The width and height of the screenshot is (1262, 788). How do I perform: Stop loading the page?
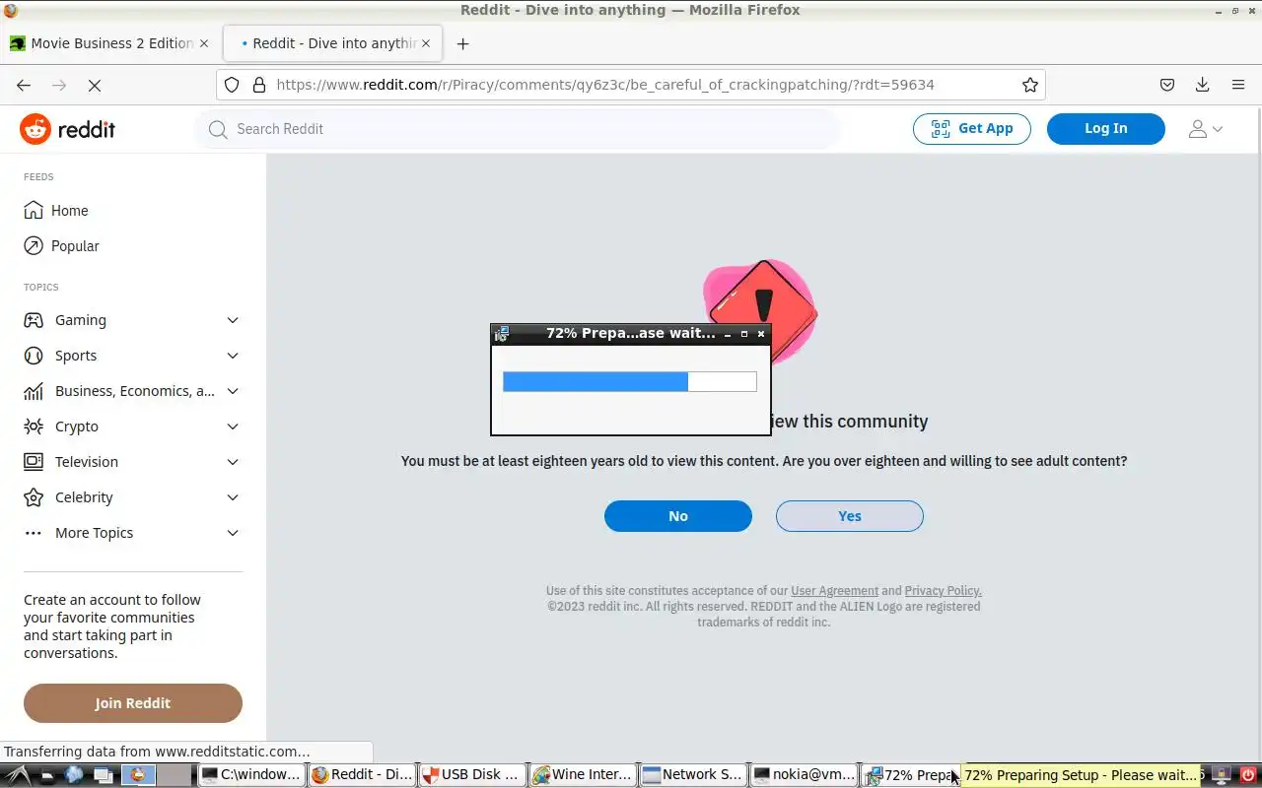[95, 85]
